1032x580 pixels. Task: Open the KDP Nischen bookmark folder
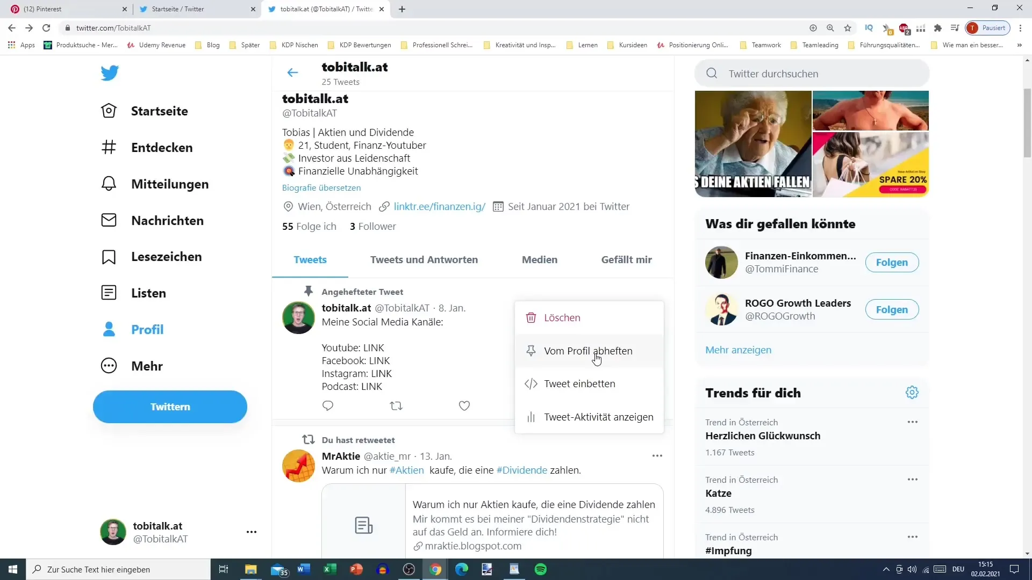click(x=294, y=45)
